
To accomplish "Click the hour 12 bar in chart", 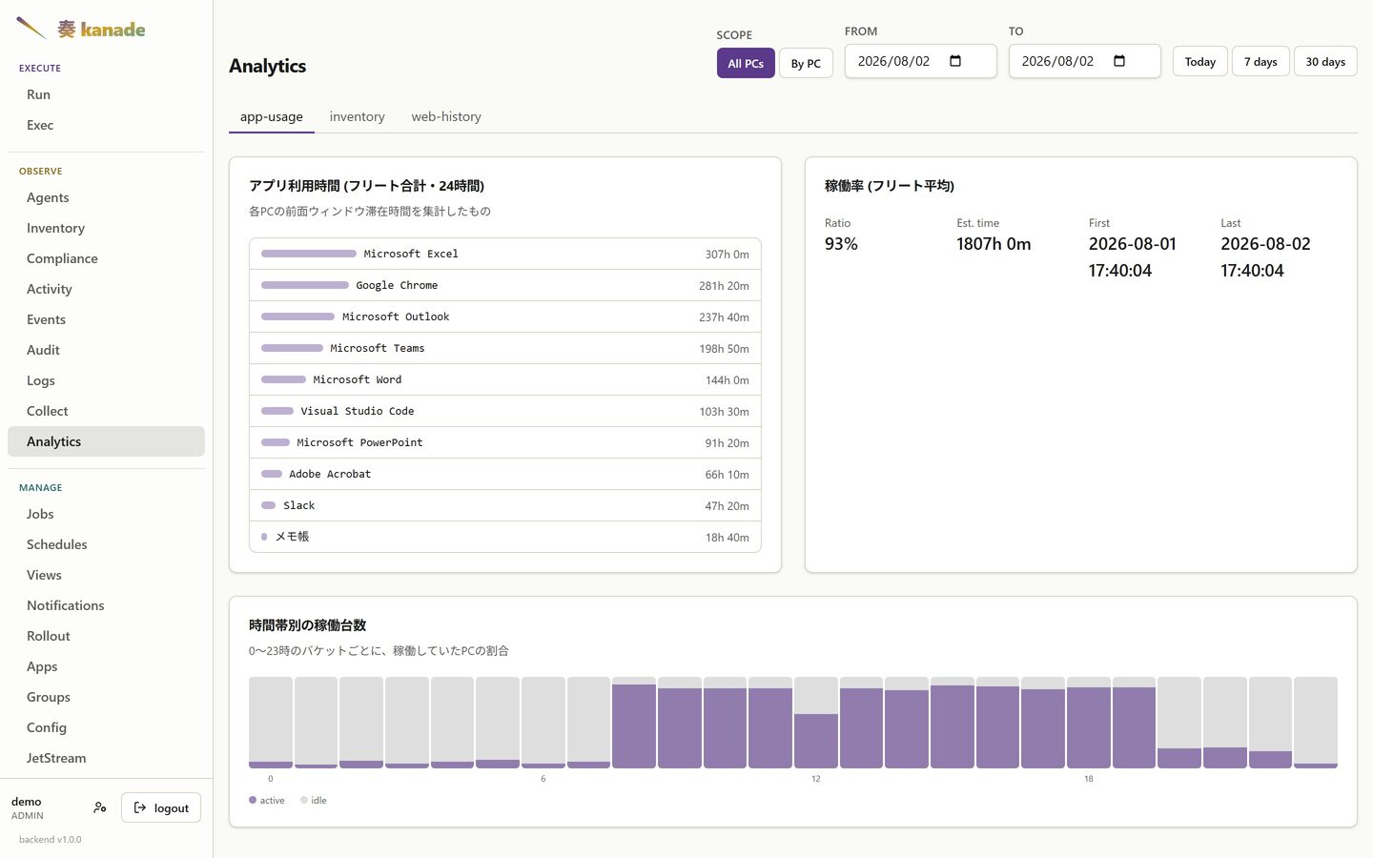I will pyautogui.click(x=816, y=723).
